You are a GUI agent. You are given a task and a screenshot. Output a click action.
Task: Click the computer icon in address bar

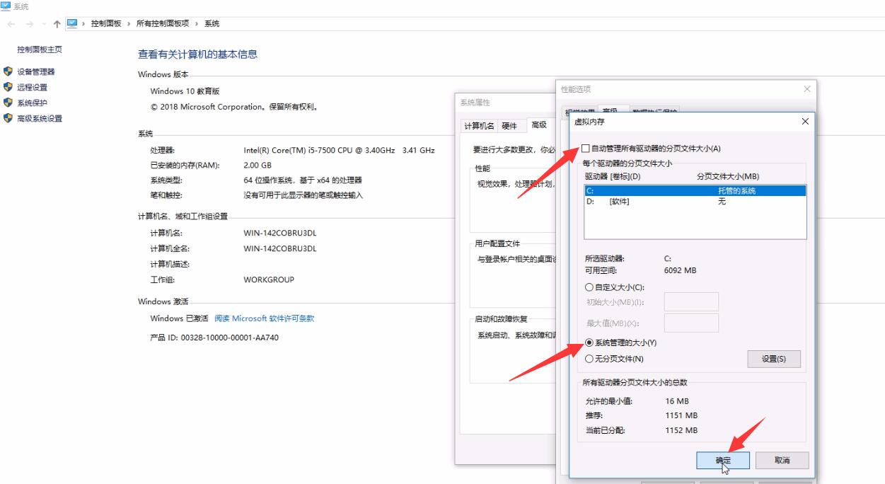pyautogui.click(x=72, y=23)
